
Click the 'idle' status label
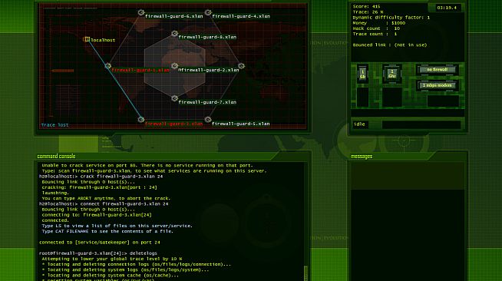359,124
